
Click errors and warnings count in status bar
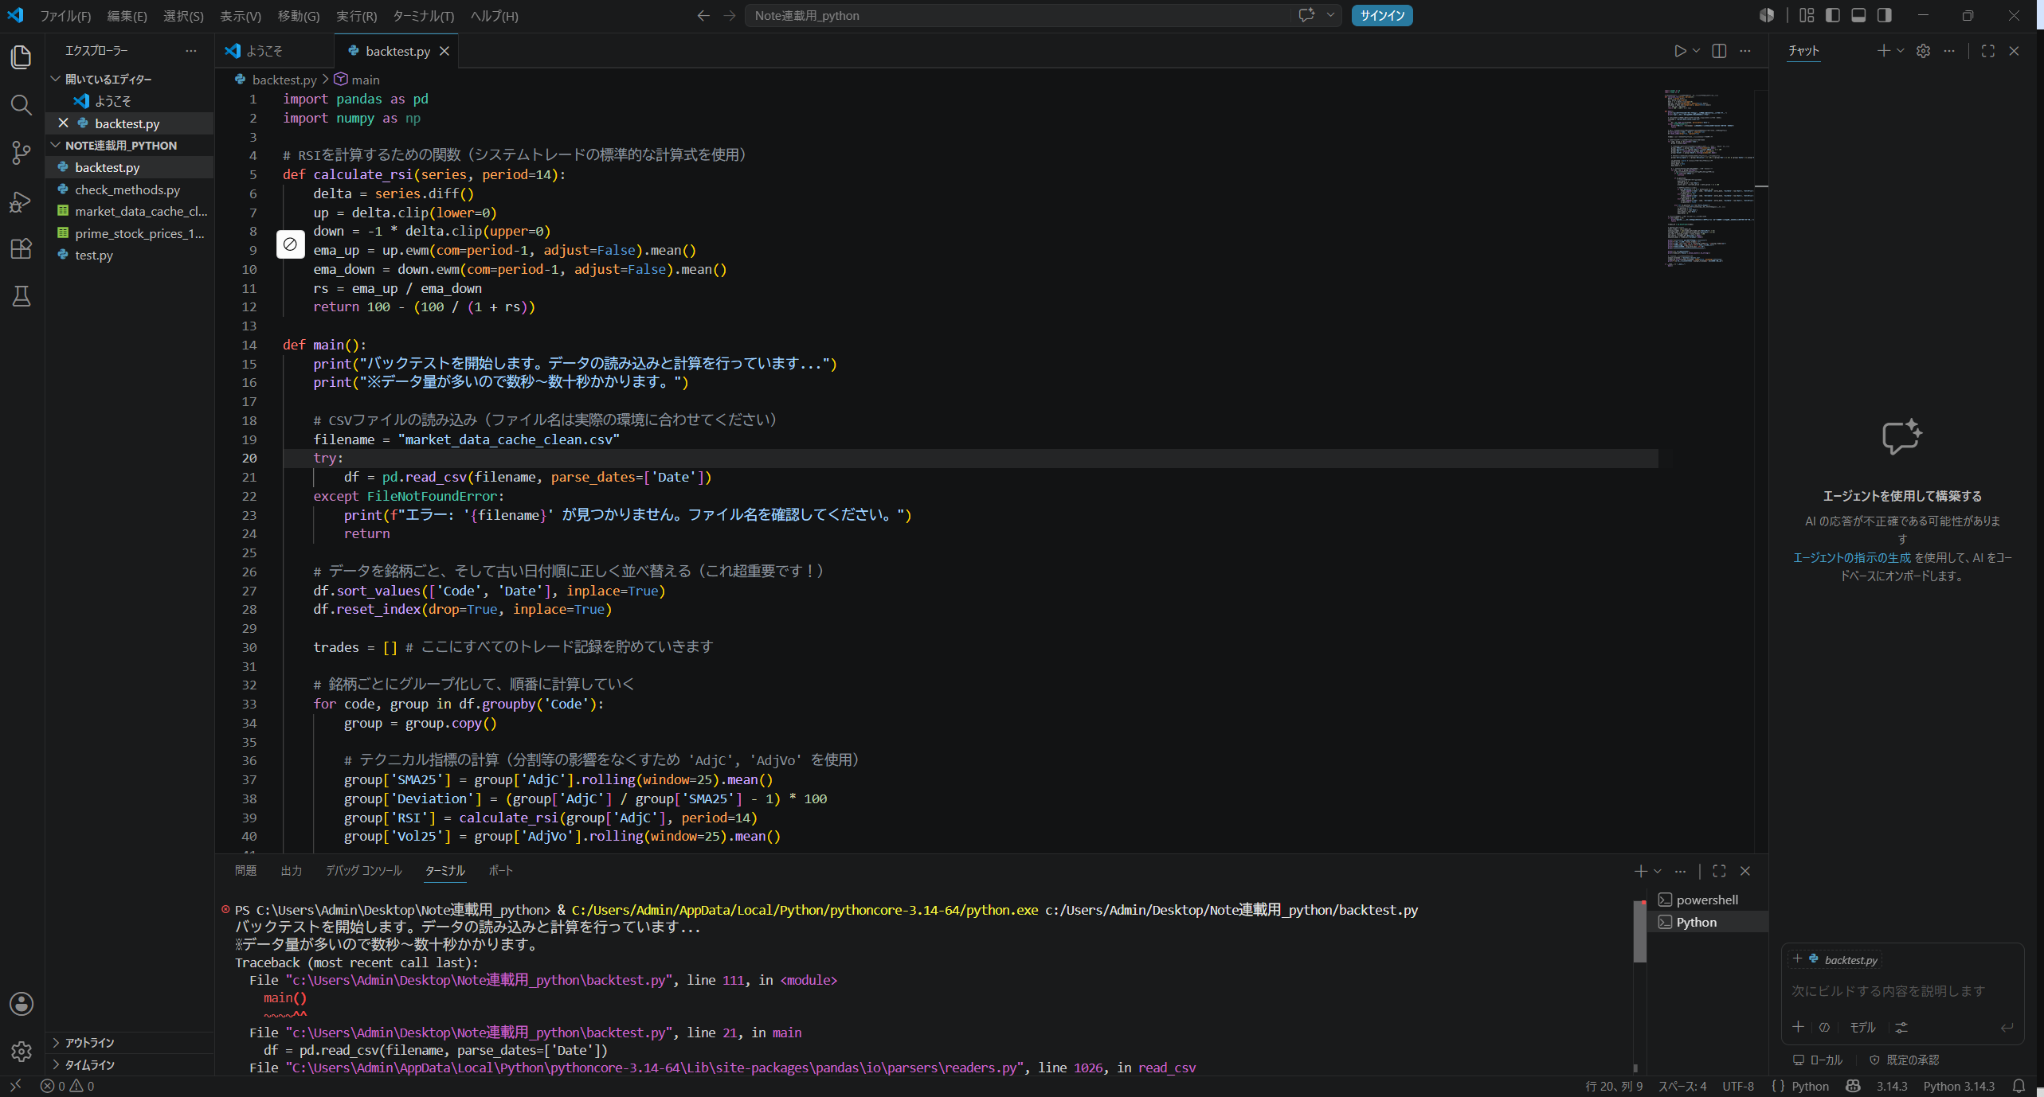[x=68, y=1086]
